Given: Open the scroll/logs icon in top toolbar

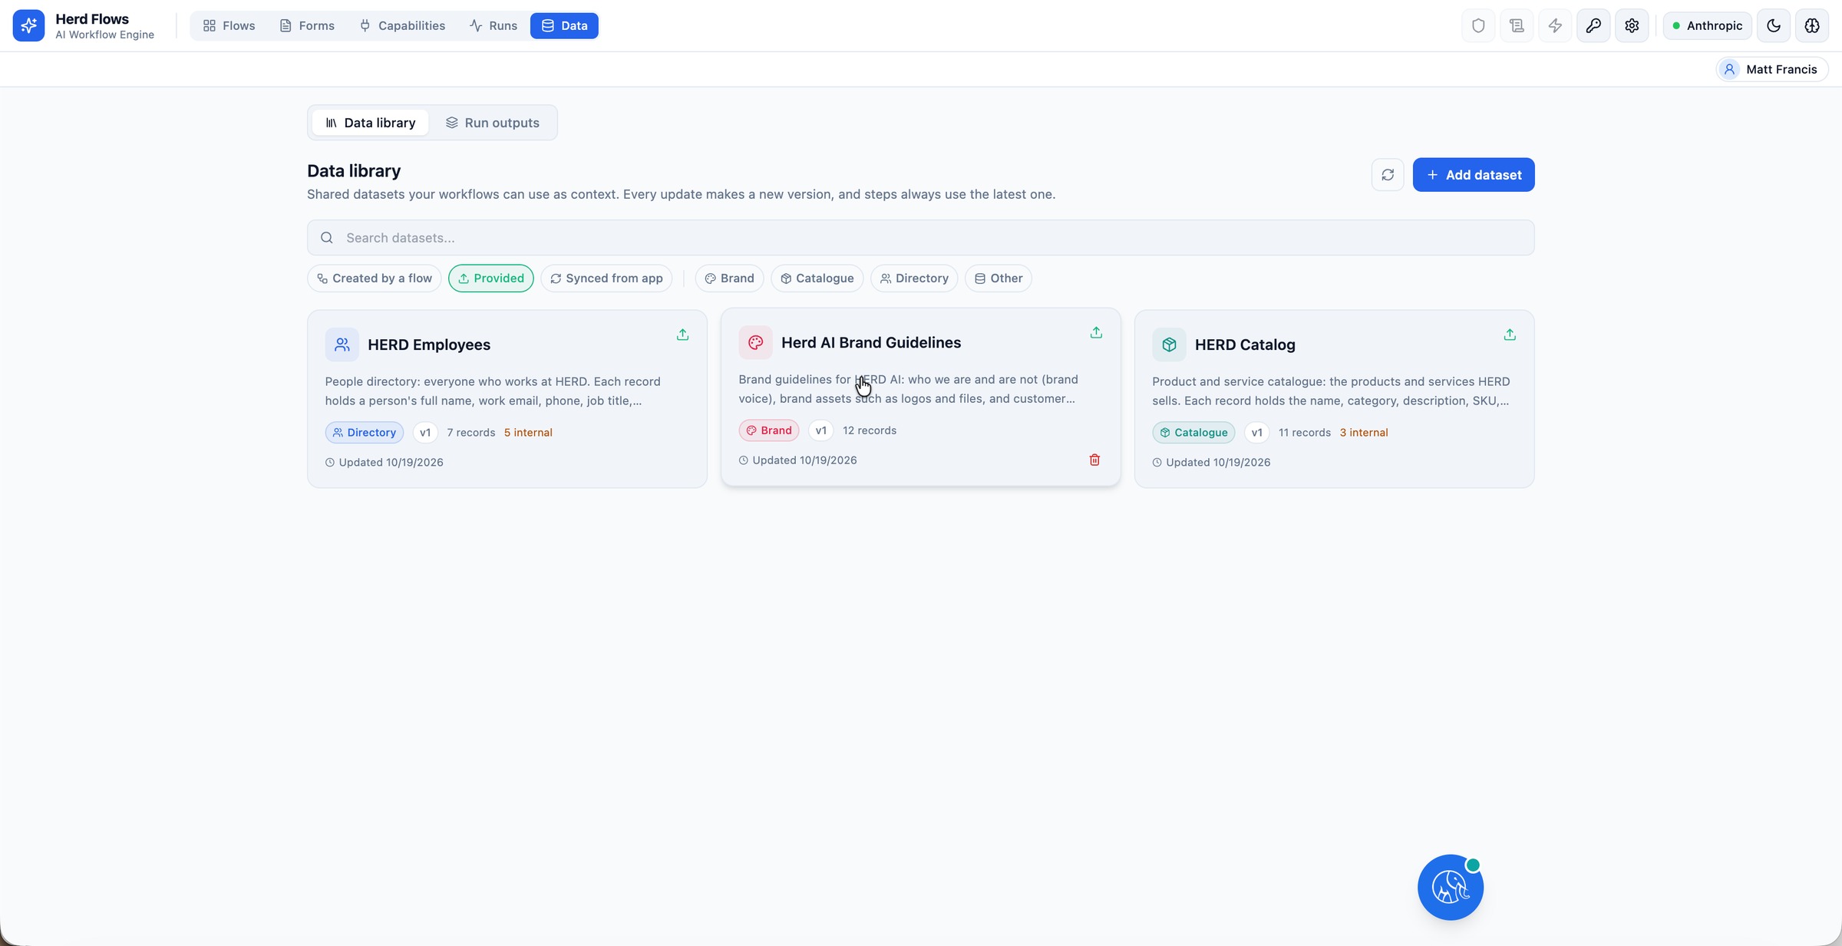Looking at the screenshot, I should [x=1517, y=25].
